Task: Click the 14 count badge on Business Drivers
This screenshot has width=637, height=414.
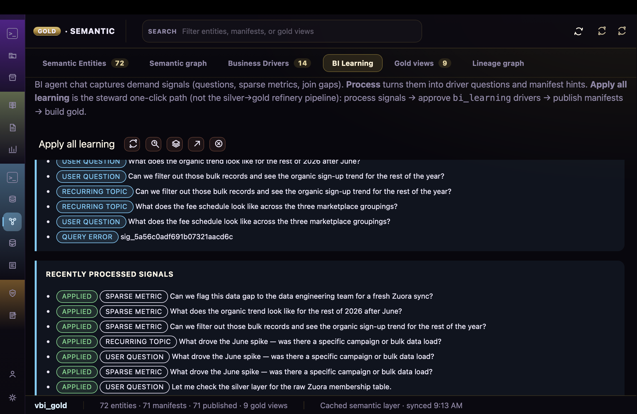Action: (302, 63)
